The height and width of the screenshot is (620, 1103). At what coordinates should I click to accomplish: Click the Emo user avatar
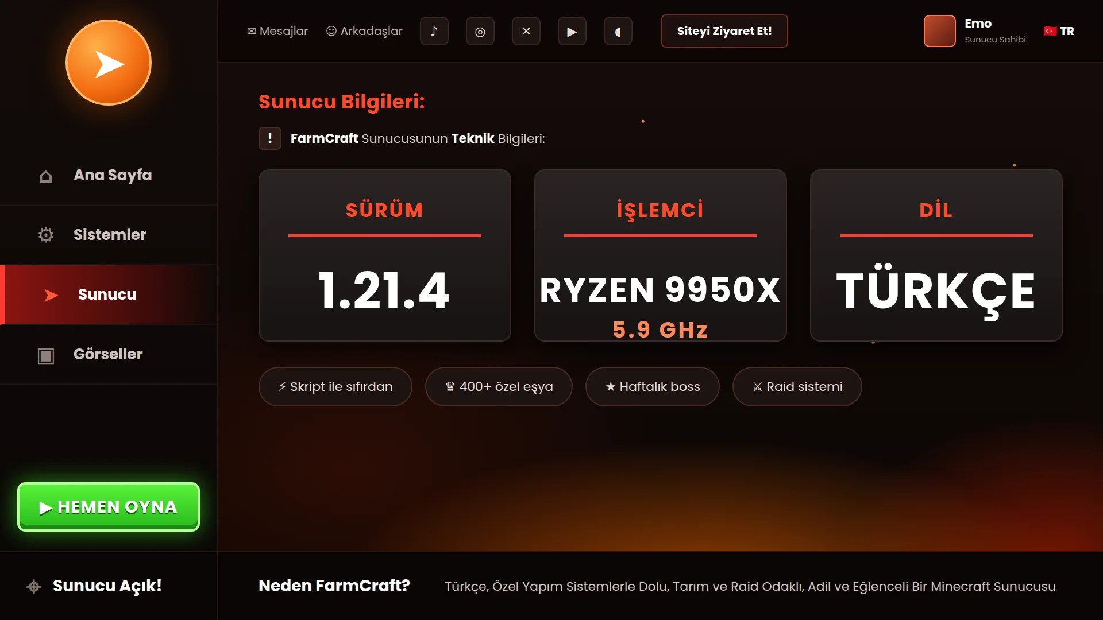tap(940, 31)
